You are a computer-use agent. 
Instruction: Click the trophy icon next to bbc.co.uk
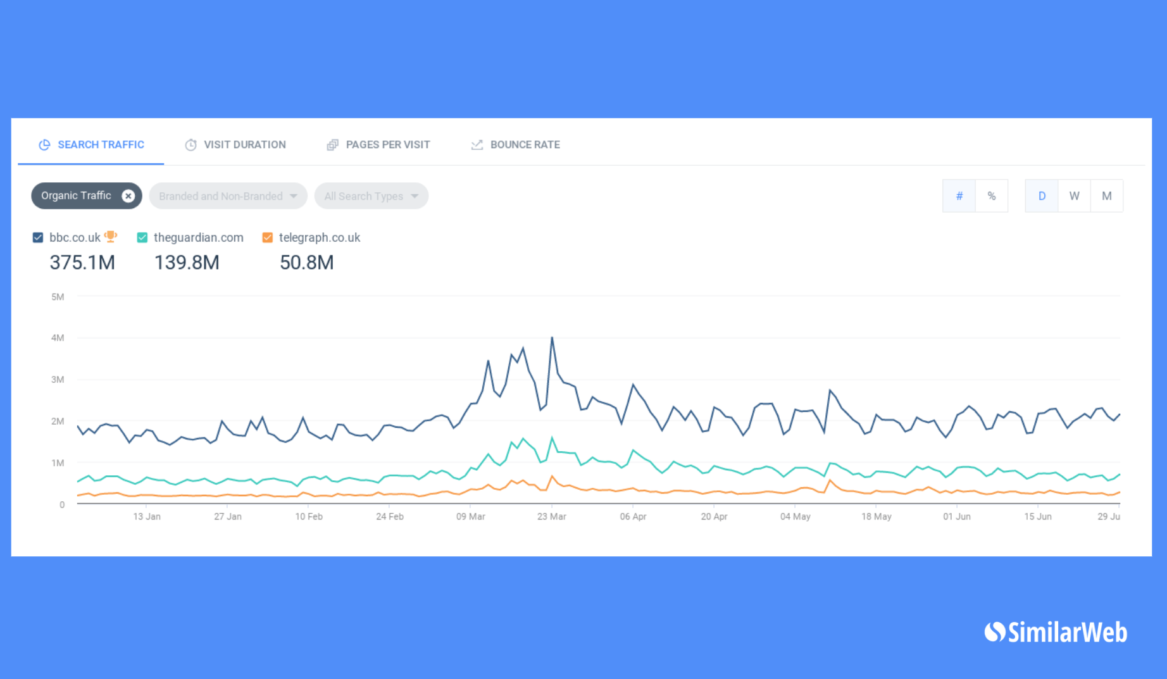point(111,237)
